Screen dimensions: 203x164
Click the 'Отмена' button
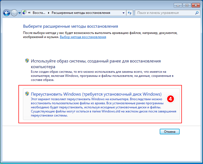[x=170, y=131]
